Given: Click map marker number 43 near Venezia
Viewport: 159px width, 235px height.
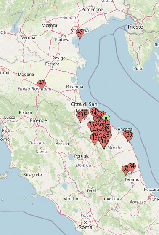Looking at the screenshot, I should tap(80, 34).
